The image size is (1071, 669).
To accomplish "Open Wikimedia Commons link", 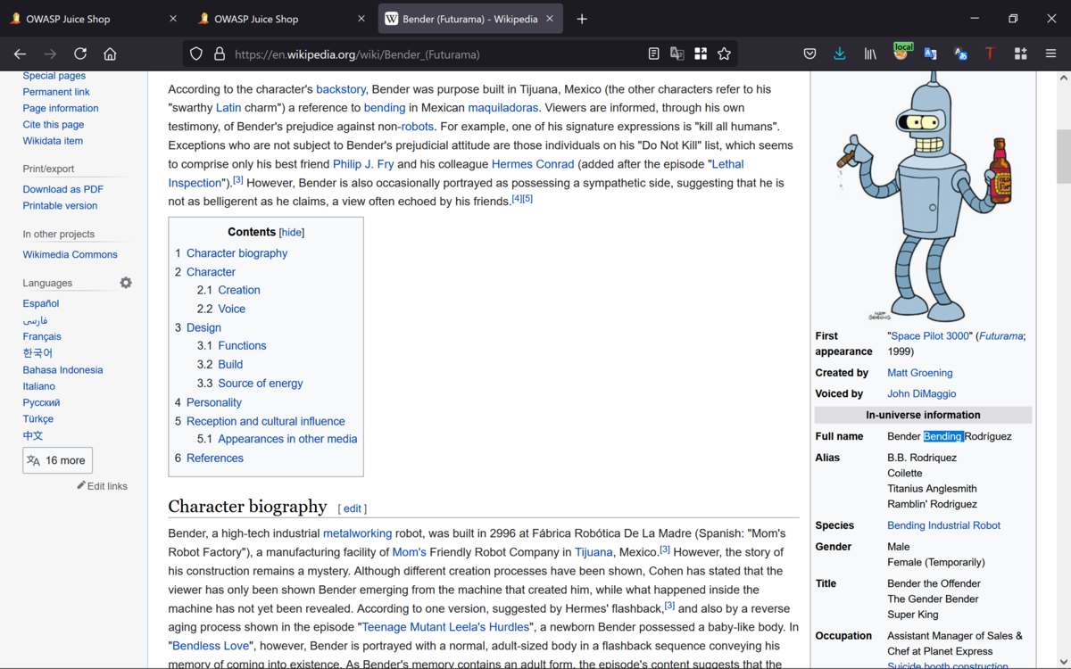I will (x=70, y=254).
